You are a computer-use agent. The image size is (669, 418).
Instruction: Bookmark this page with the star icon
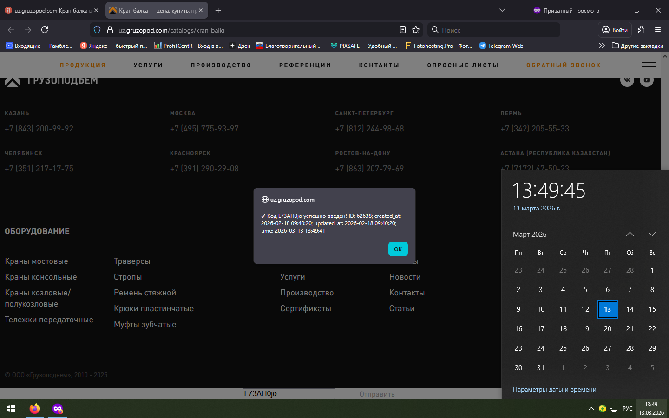click(x=416, y=30)
